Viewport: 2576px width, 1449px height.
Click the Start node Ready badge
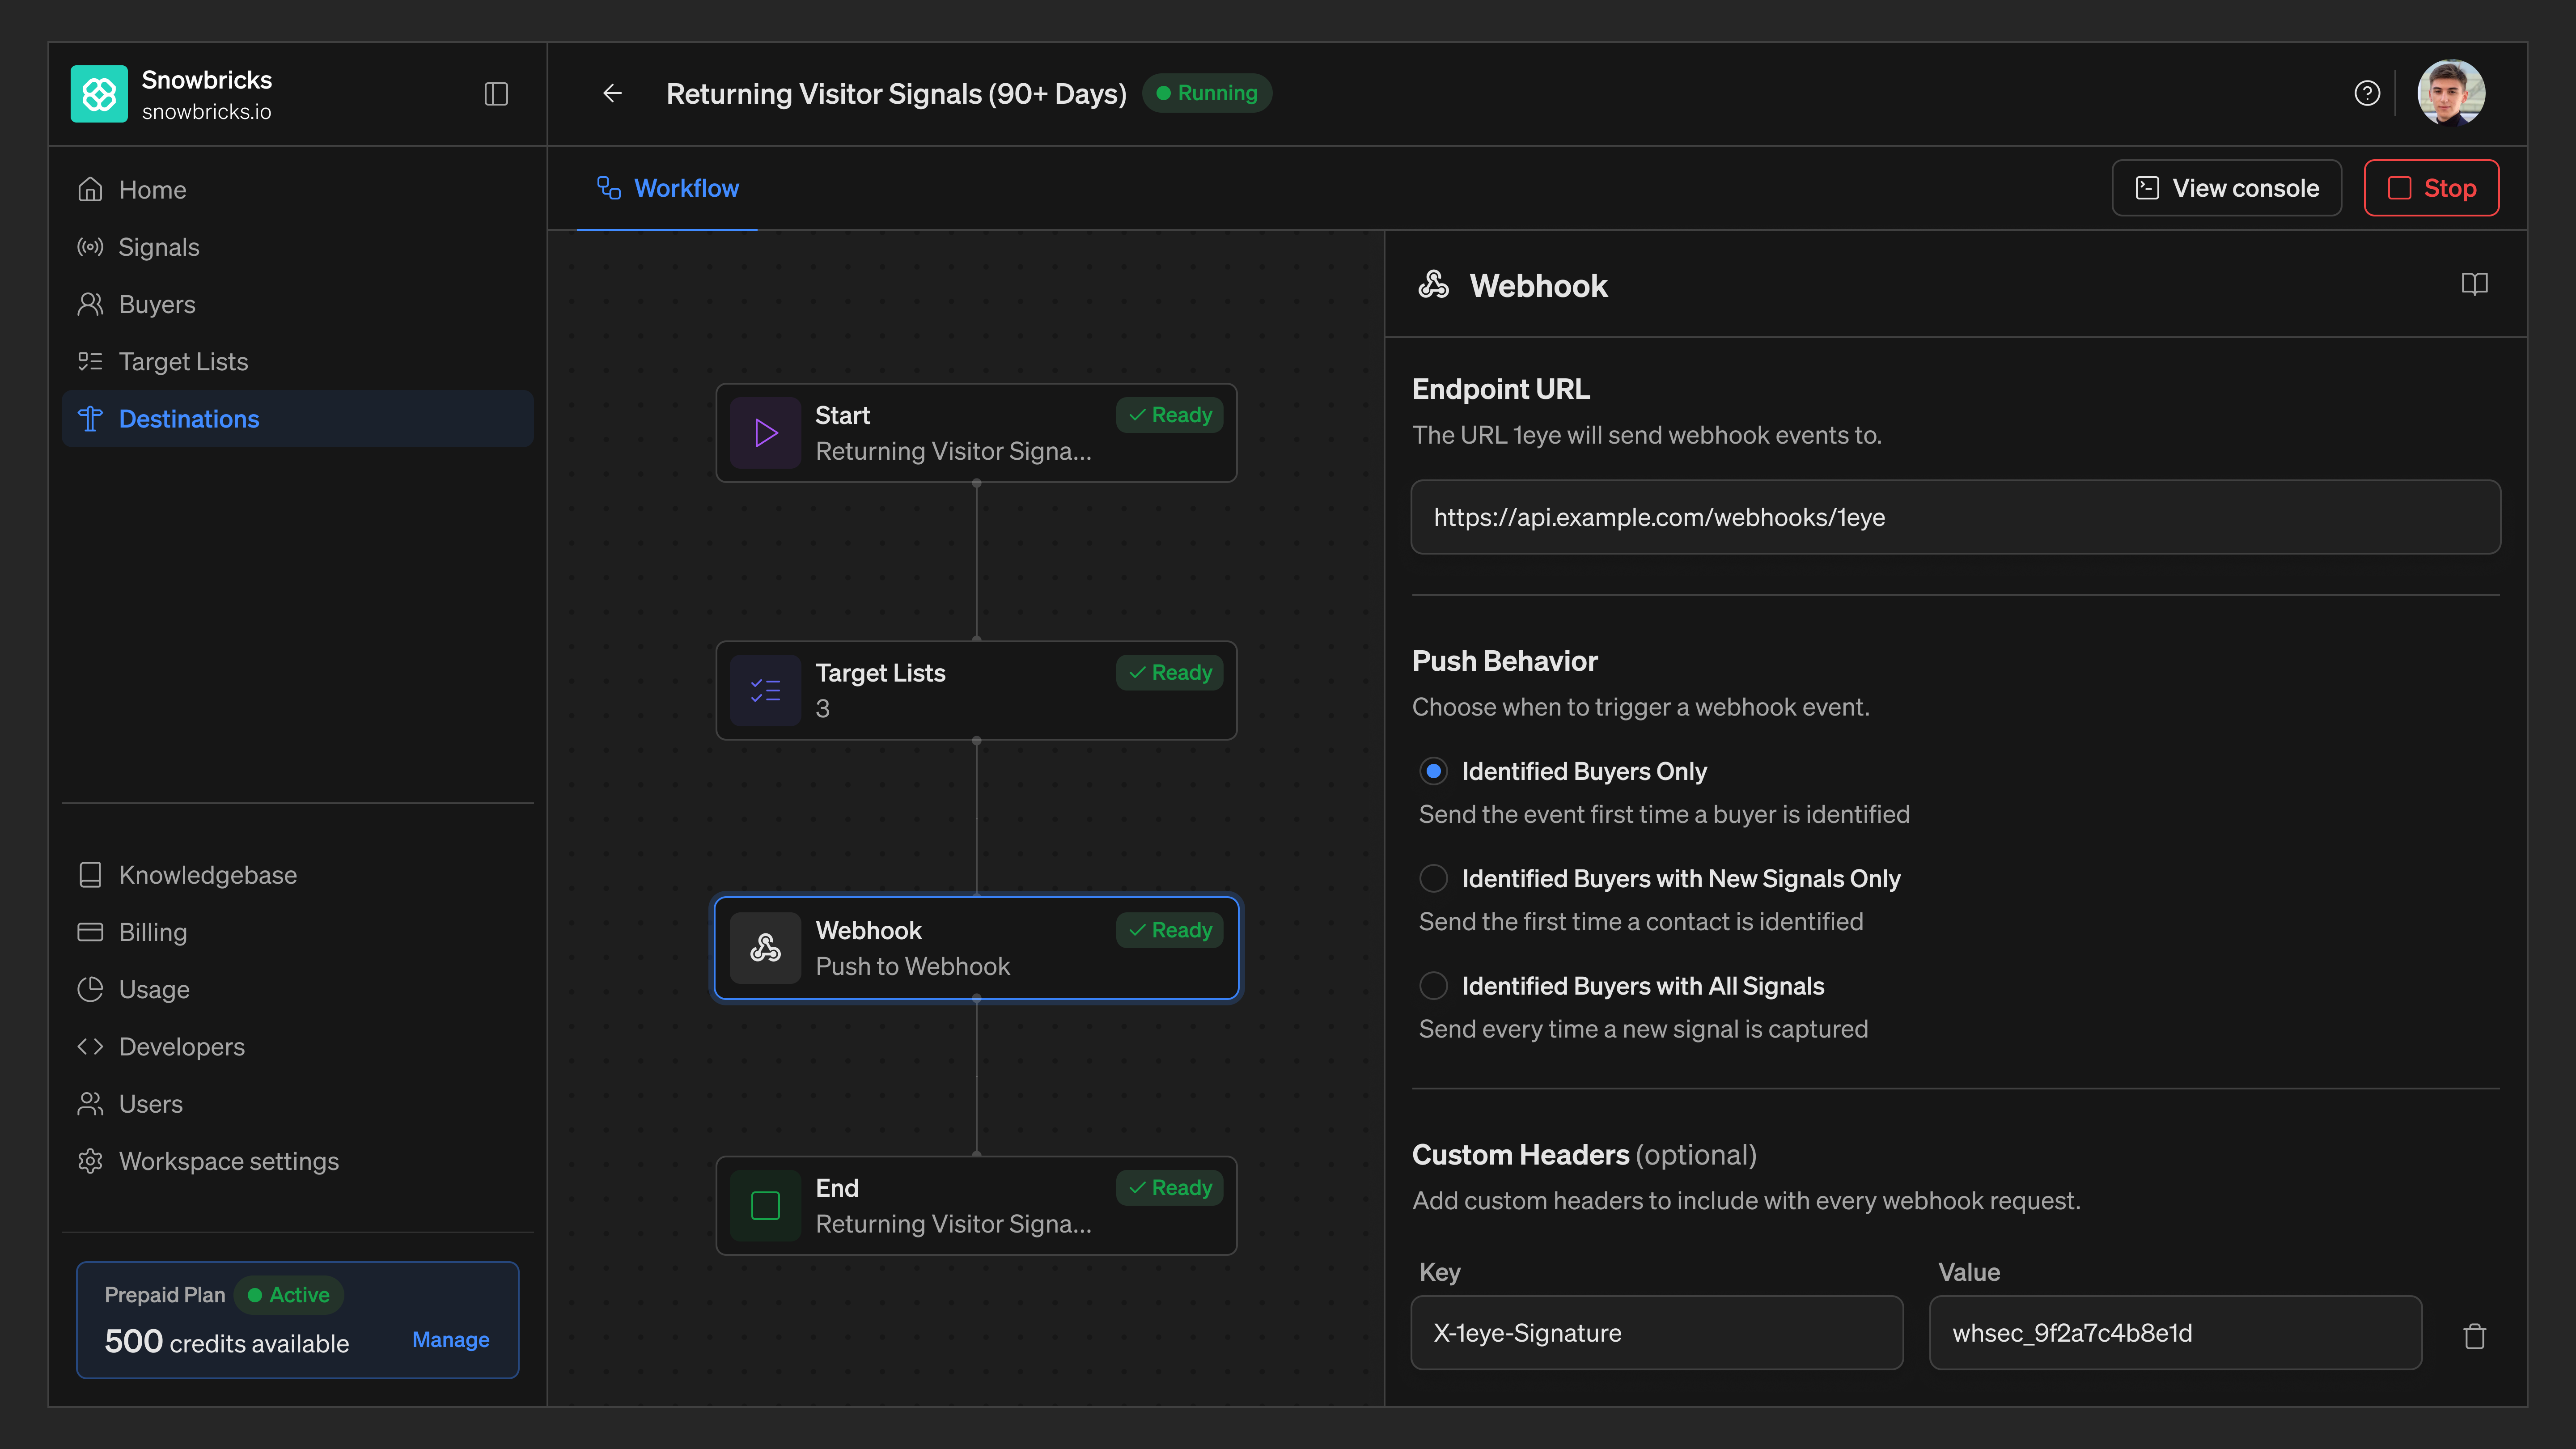coord(1170,415)
